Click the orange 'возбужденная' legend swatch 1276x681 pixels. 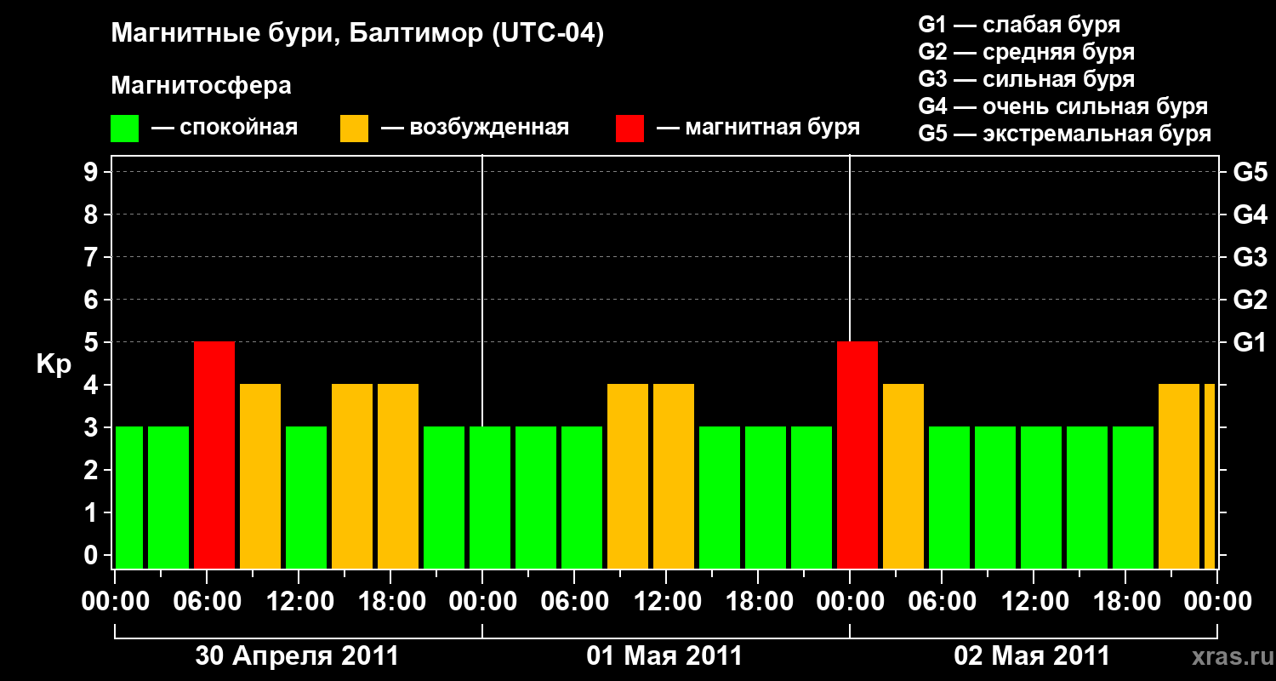click(355, 129)
